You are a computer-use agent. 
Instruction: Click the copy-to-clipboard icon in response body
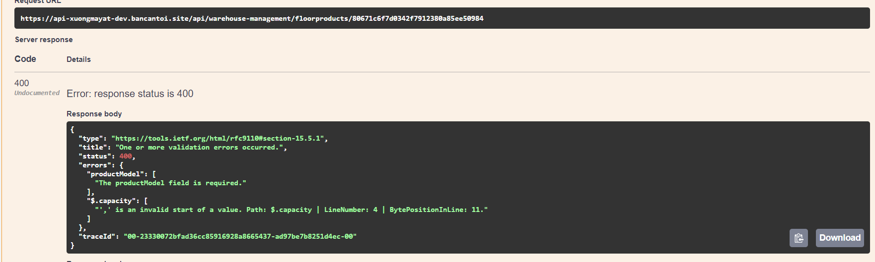tap(799, 238)
